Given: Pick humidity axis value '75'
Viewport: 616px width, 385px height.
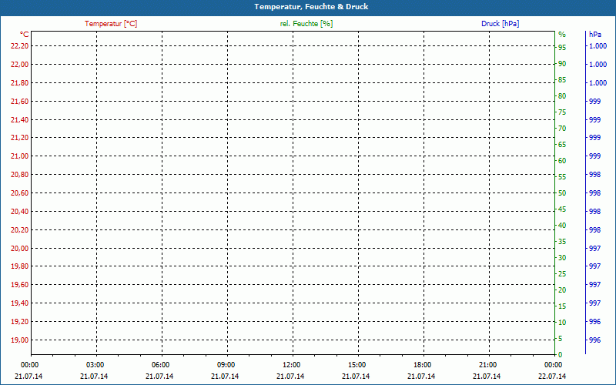Looking at the screenshot, I should click(x=562, y=112).
